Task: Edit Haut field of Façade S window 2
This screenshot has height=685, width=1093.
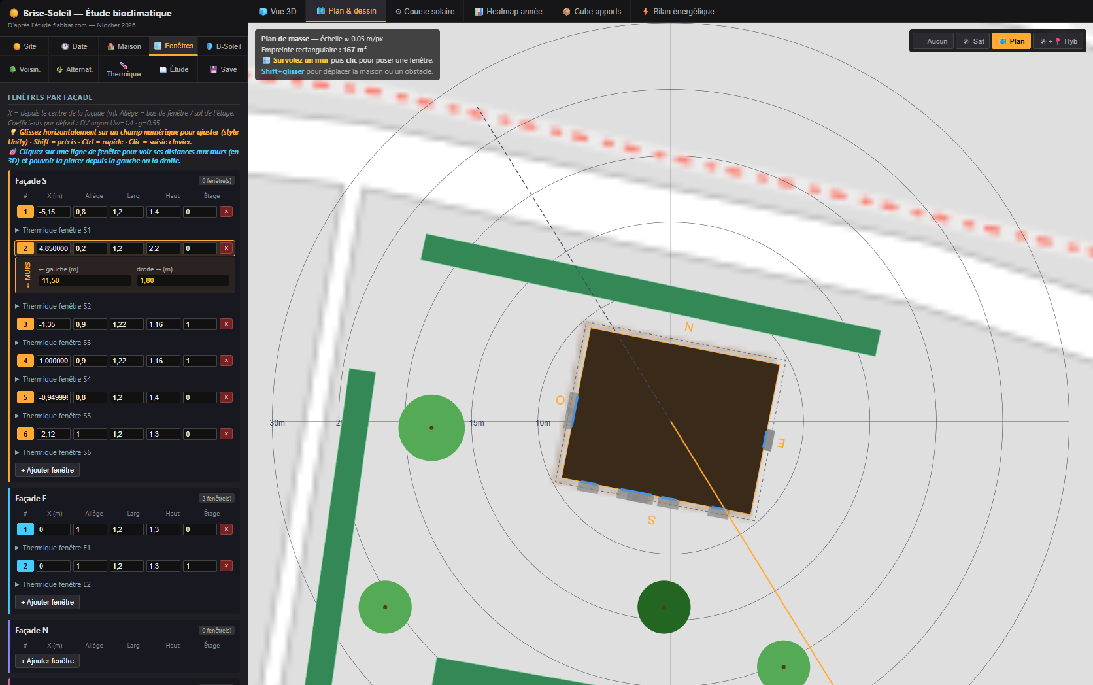Action: (163, 248)
